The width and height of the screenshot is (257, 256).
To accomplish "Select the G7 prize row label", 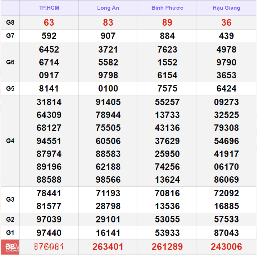I will [x=10, y=36].
